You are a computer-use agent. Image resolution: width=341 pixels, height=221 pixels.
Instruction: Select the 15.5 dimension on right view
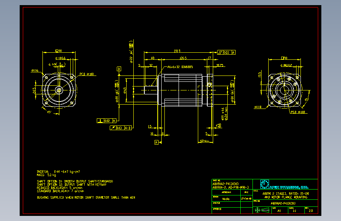260,75
